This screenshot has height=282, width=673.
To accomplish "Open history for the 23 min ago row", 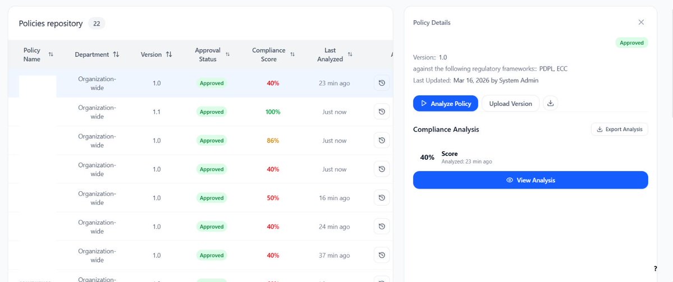I will [382, 83].
